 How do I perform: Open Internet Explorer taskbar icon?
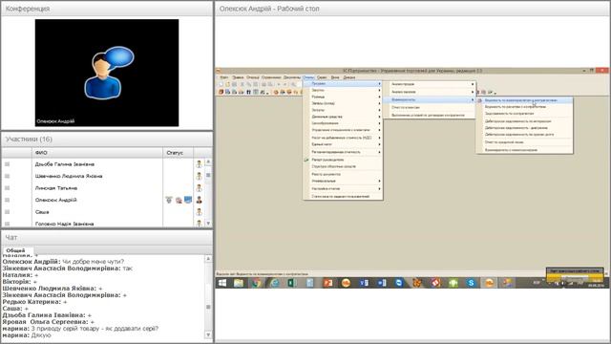274,283
